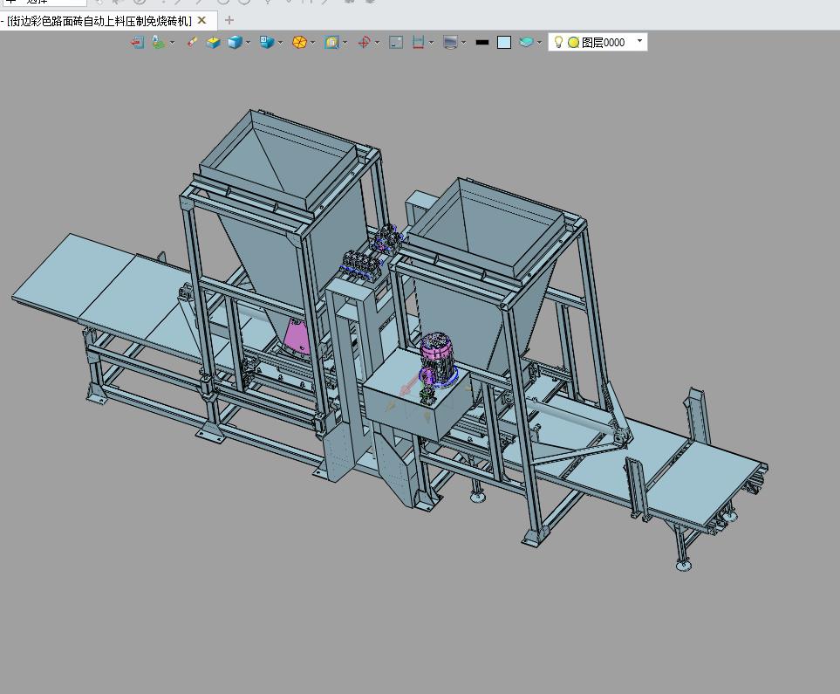Open the 图层0000 layer dropdown
Viewport: 840px width, 694px height.
(x=639, y=41)
